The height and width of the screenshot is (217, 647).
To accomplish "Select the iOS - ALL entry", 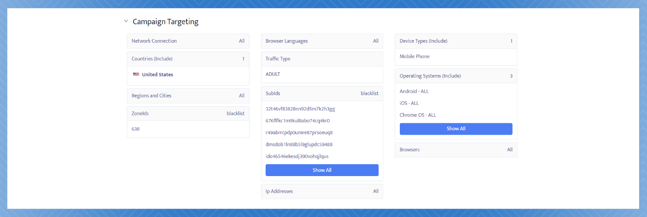I will 409,103.
